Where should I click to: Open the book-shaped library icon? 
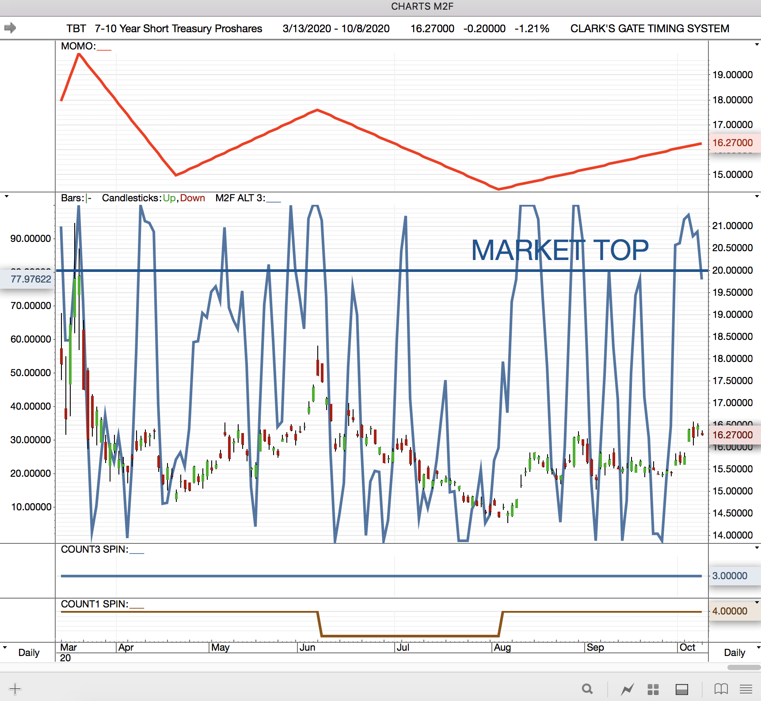[721, 689]
